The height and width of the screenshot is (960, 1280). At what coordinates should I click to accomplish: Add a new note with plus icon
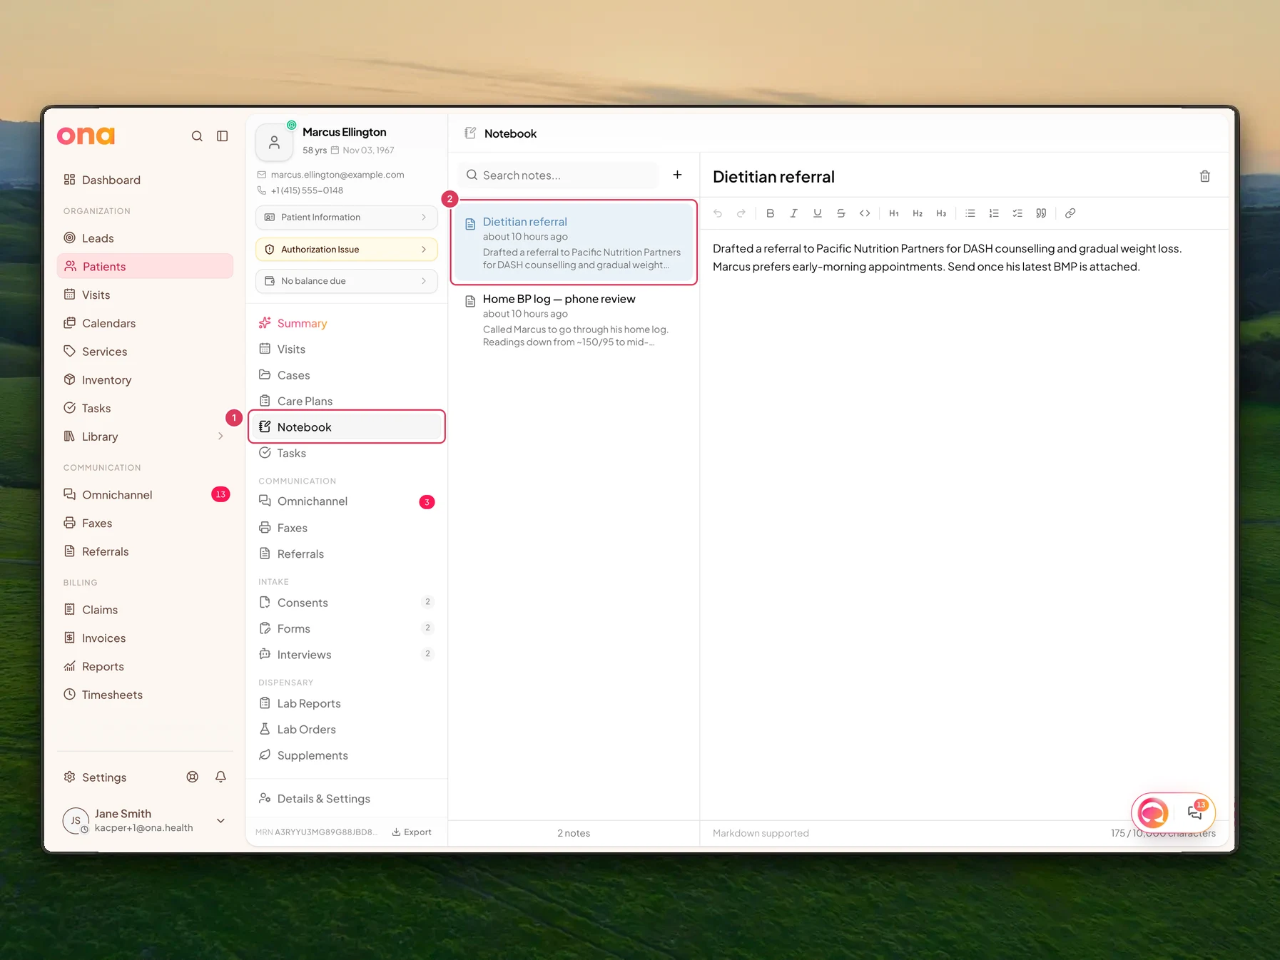[x=678, y=175]
